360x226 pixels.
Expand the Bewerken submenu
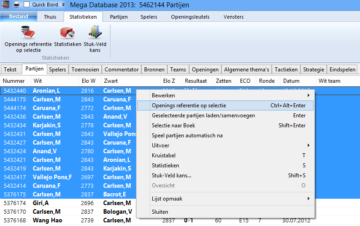(x=225, y=95)
